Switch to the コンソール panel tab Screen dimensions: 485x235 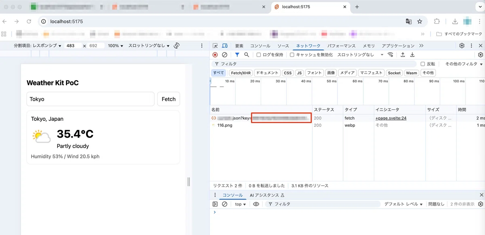pos(260,46)
